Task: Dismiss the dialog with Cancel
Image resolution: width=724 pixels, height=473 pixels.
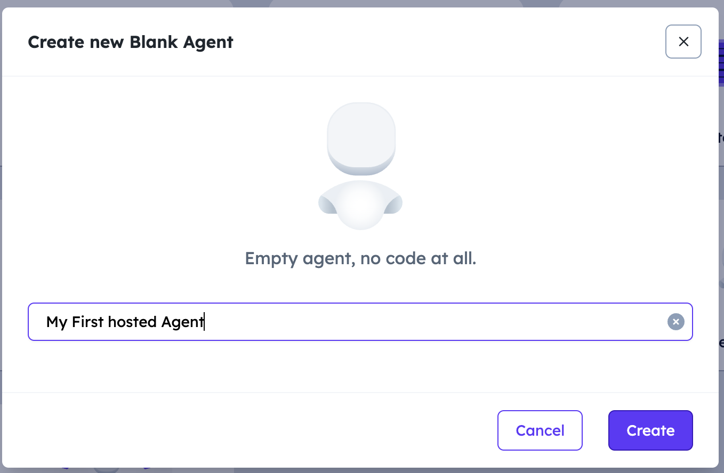Action: tap(540, 430)
